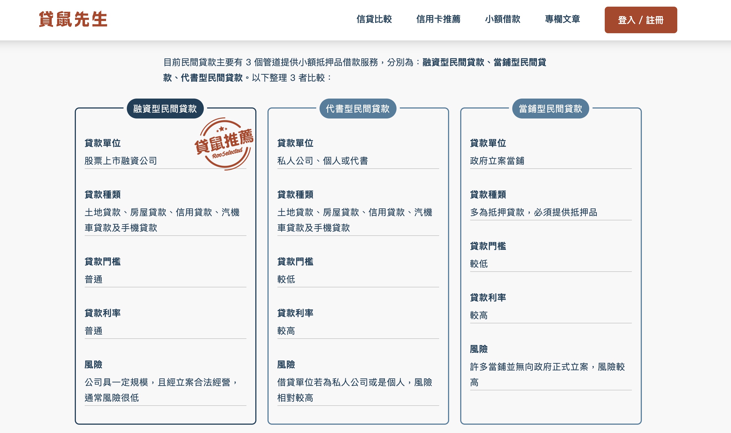Click 貸款利率 heading in 代書型 card

click(295, 313)
